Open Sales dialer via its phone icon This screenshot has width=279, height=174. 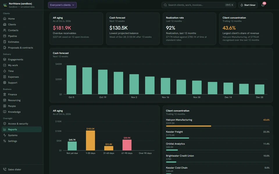pyautogui.click(x=5, y=169)
